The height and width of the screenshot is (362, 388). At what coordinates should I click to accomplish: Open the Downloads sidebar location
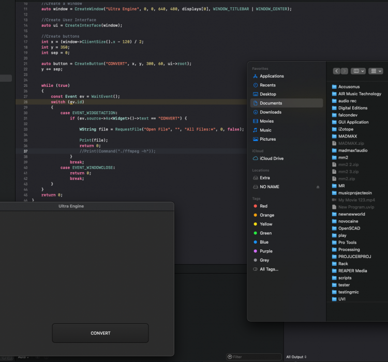[271, 112]
